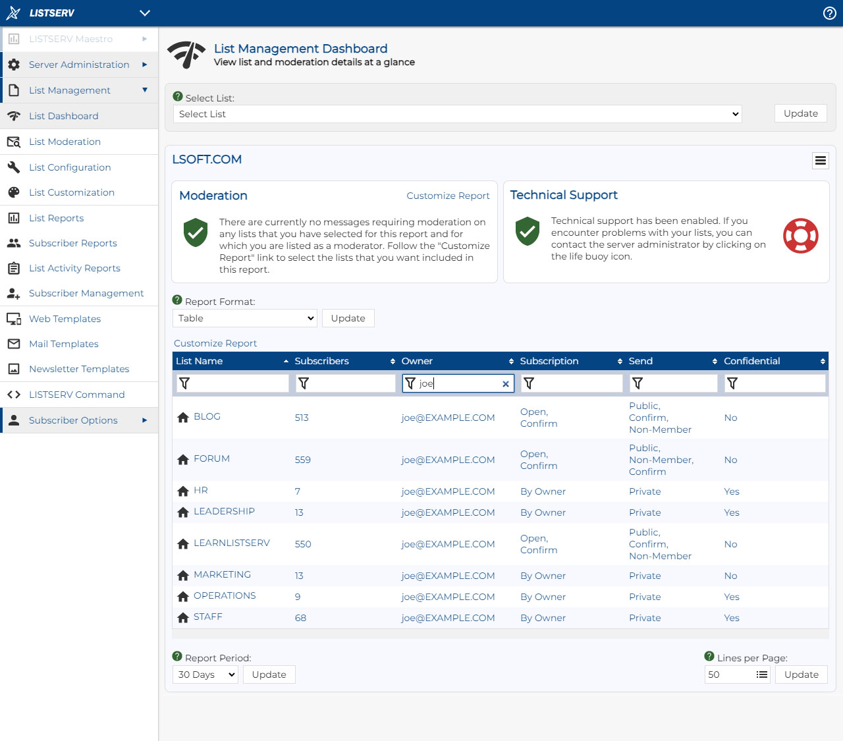Click Customize Report link in Moderation panel

pyautogui.click(x=448, y=196)
